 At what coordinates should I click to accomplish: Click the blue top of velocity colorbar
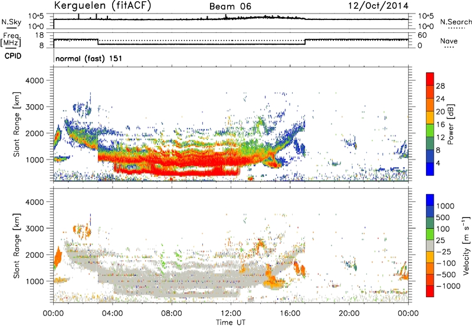tap(430, 200)
